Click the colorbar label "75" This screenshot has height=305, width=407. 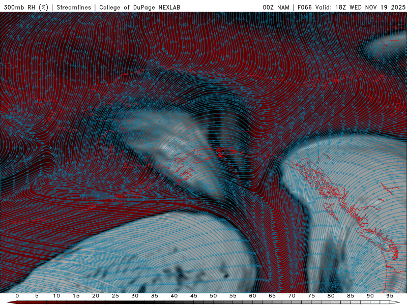click(x=311, y=296)
